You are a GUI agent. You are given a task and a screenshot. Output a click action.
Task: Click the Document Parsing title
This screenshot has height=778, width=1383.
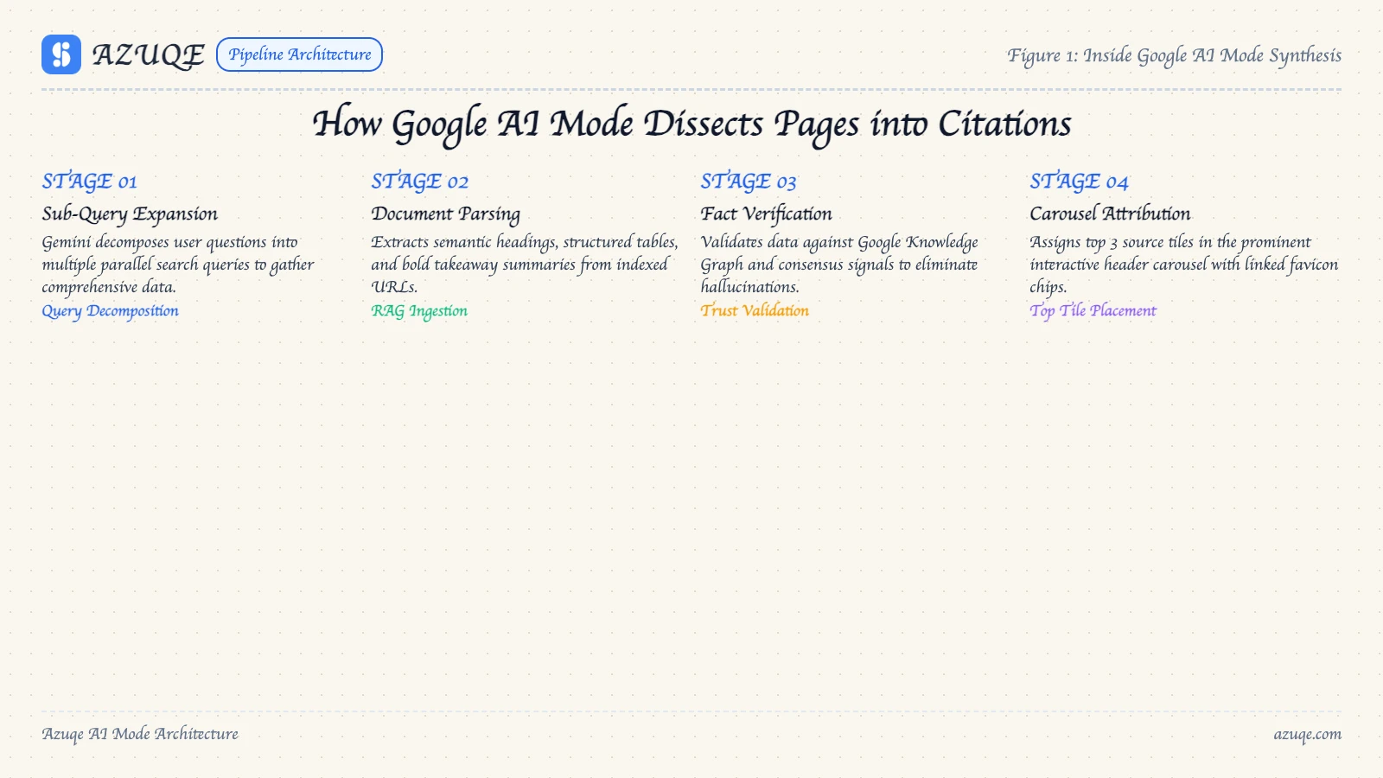point(445,214)
